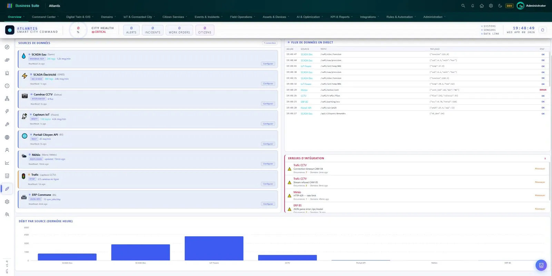The image size is (552, 276).
Task: Open the Field Operations dropdown
Action: pos(243,17)
